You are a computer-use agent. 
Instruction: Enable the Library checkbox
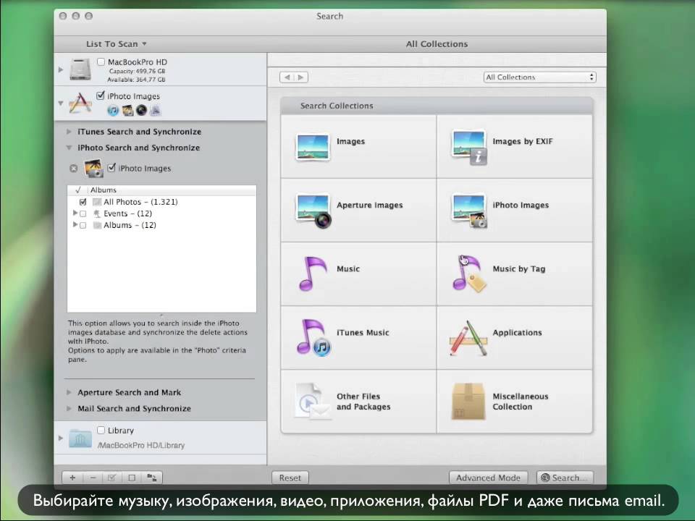point(101,430)
